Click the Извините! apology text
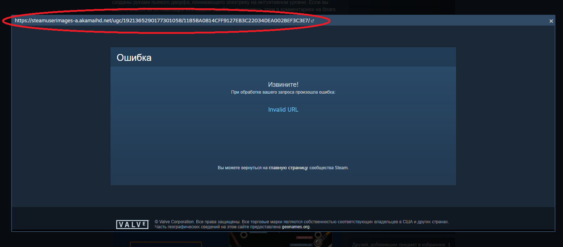 (283, 85)
